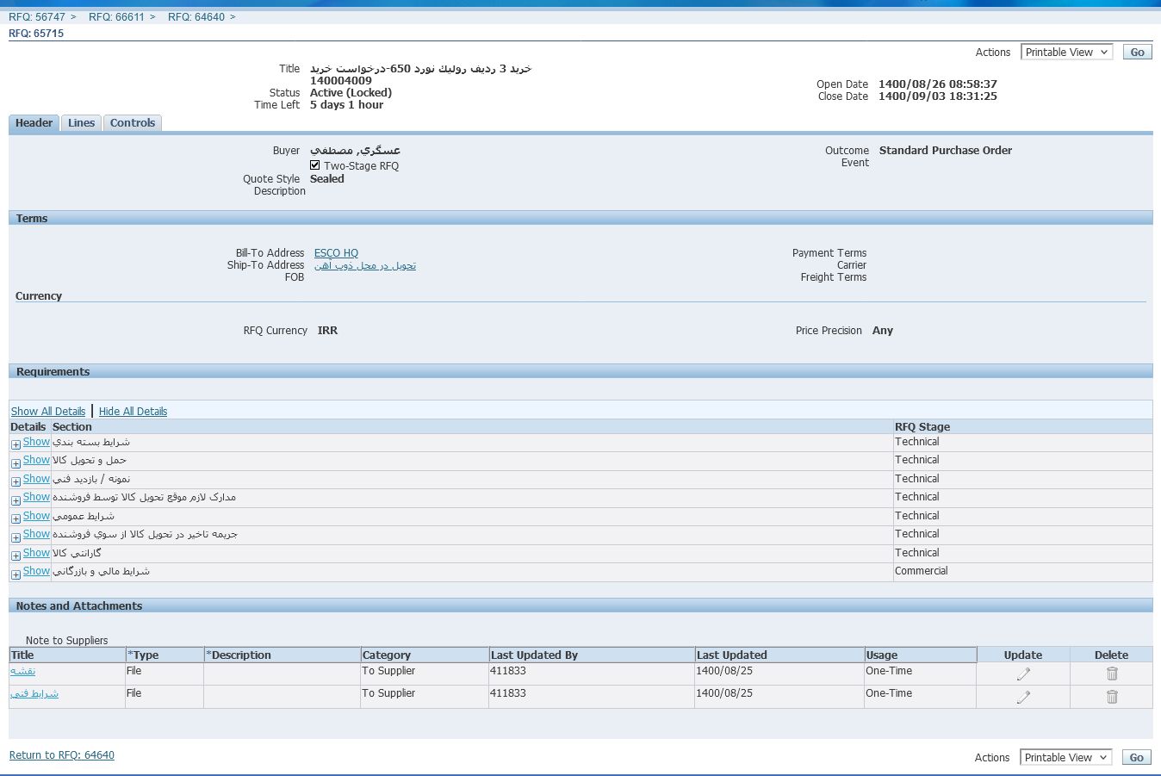
Task: Open the top Actions Printable View dropdown
Action: click(x=1066, y=53)
